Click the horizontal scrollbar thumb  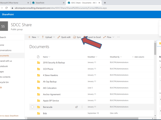[x=83, y=118]
